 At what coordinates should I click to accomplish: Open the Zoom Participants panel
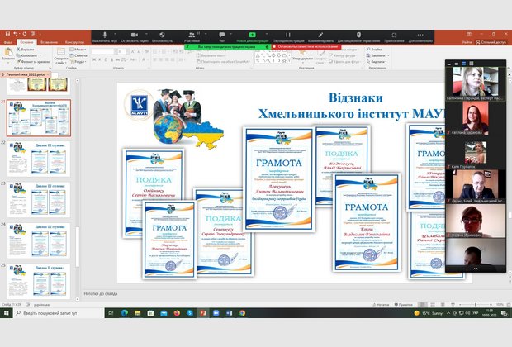[192, 37]
